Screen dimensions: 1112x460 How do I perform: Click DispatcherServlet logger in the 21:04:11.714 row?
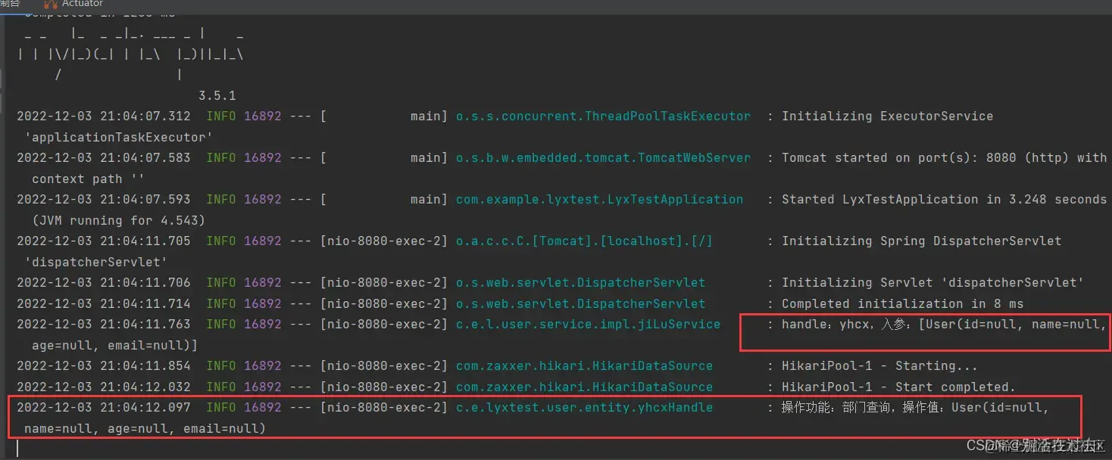point(580,304)
